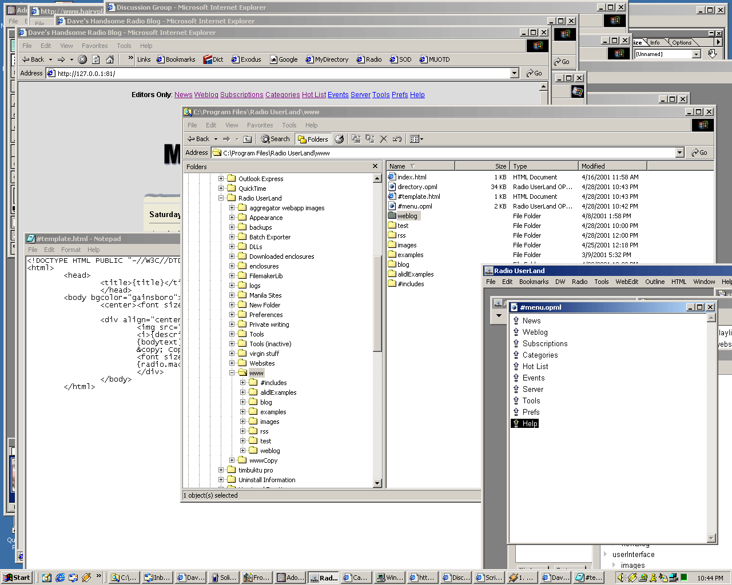Click the Subscriptions link on the blog page

[241, 95]
